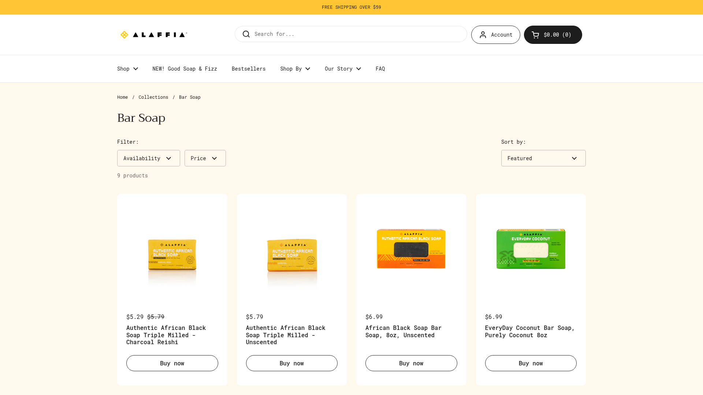
Task: Go to Bestsellers
Action: [249, 69]
